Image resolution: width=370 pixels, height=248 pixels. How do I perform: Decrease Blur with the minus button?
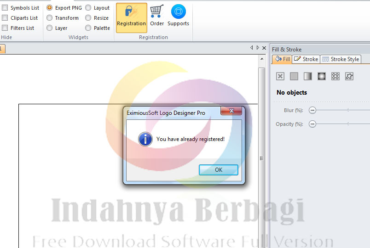click(312, 110)
